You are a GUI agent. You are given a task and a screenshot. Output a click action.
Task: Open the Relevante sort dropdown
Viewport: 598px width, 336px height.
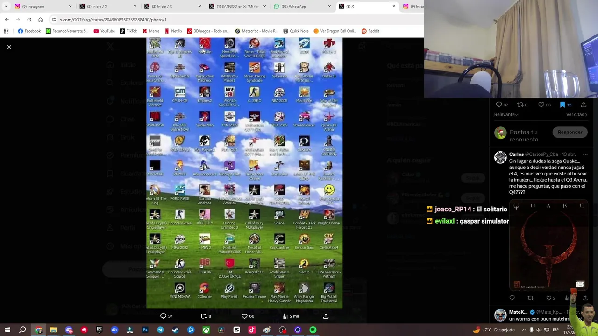[x=506, y=114]
